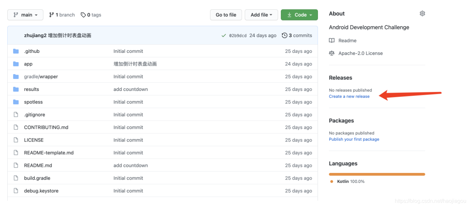The image size is (469, 207).
Task: Open the spotless folder
Action: (x=33, y=102)
